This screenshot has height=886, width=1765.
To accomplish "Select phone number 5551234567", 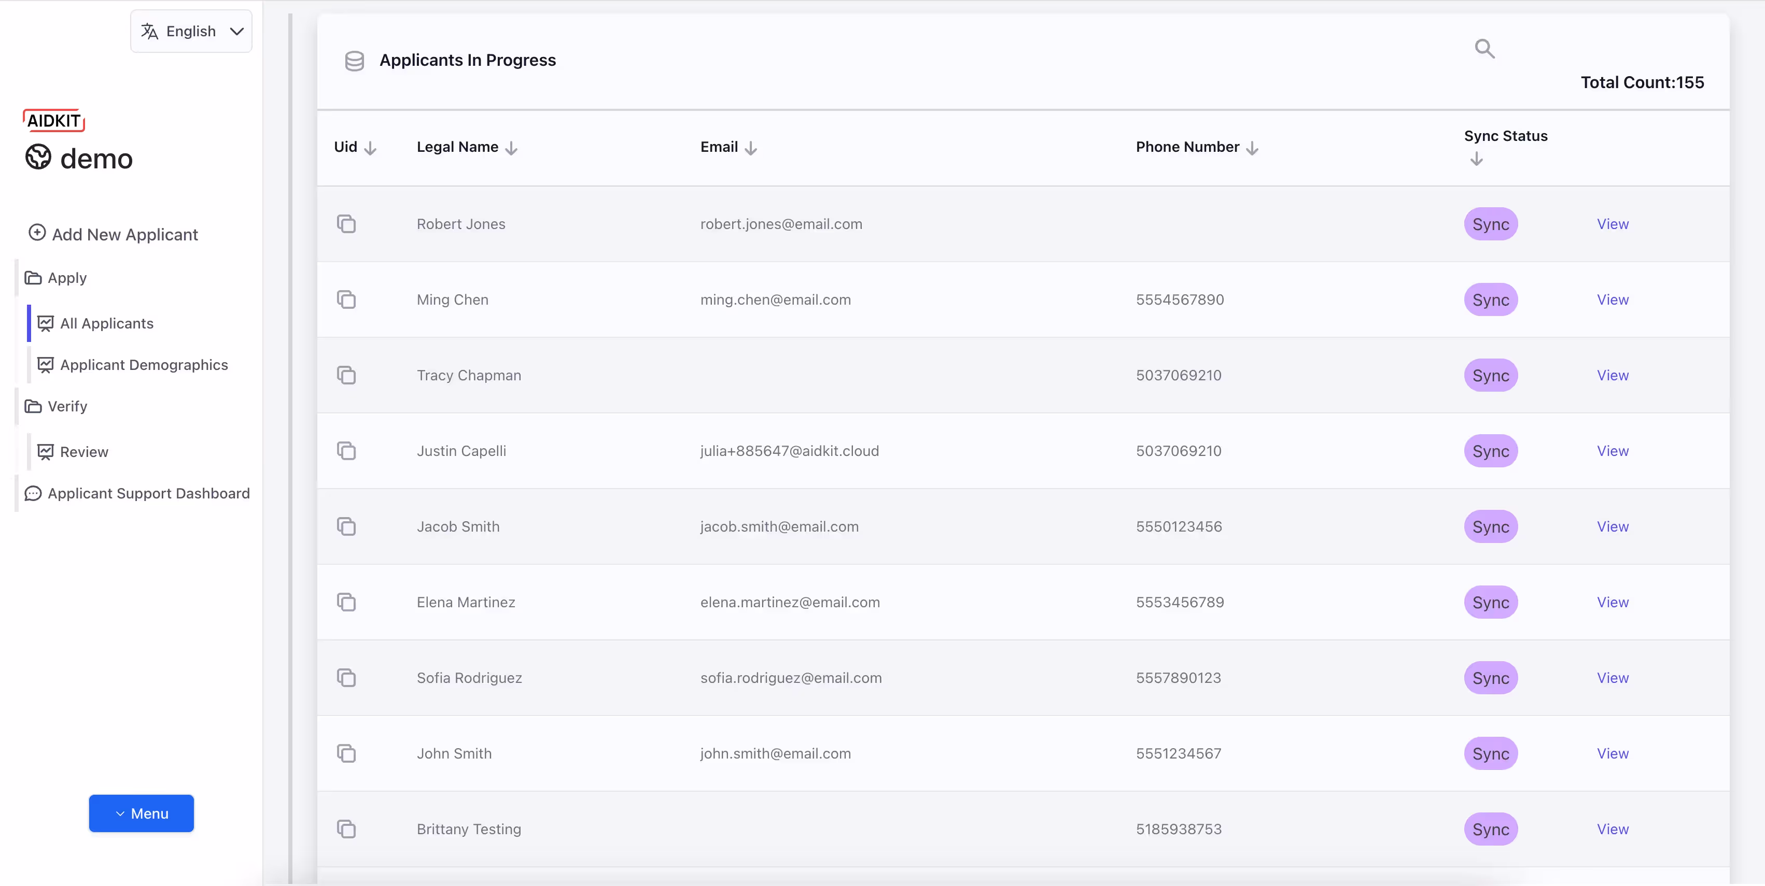I will click(1179, 753).
